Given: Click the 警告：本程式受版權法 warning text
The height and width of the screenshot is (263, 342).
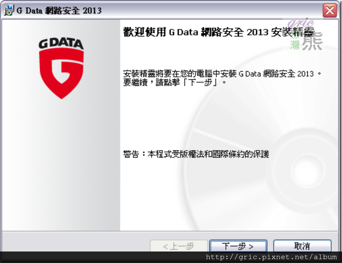Looking at the screenshot, I should click(x=196, y=154).
